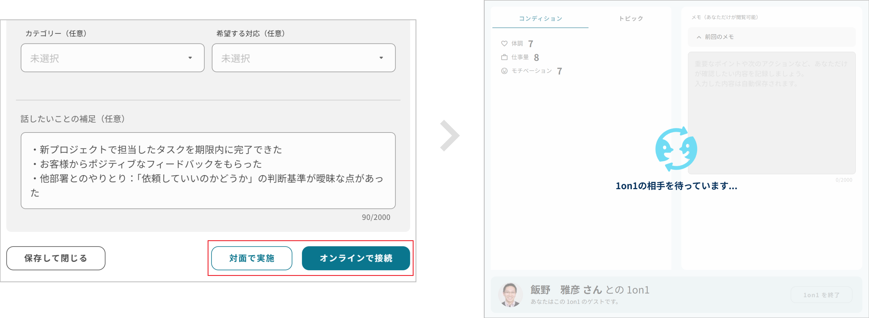
Task: Click the 仕事量 score value 8
Action: point(536,57)
